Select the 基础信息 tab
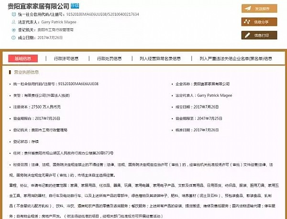Viewport: 287px width, 219px height. point(22,59)
